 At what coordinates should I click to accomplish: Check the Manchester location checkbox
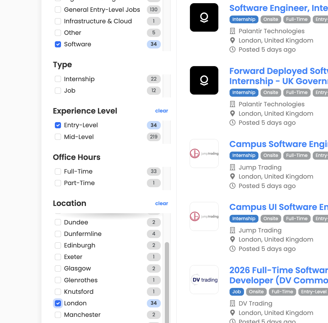coord(58,315)
